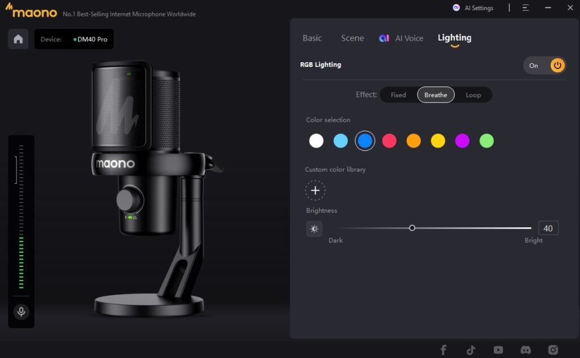Select the Loop lighting effect
The image size is (580, 358).
pyautogui.click(x=473, y=95)
